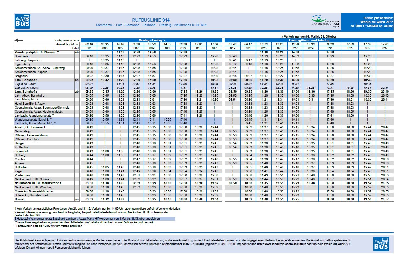Click trip number 003 in the Fahrt row
This screenshot has width=404, height=278.
coord(105,48)
